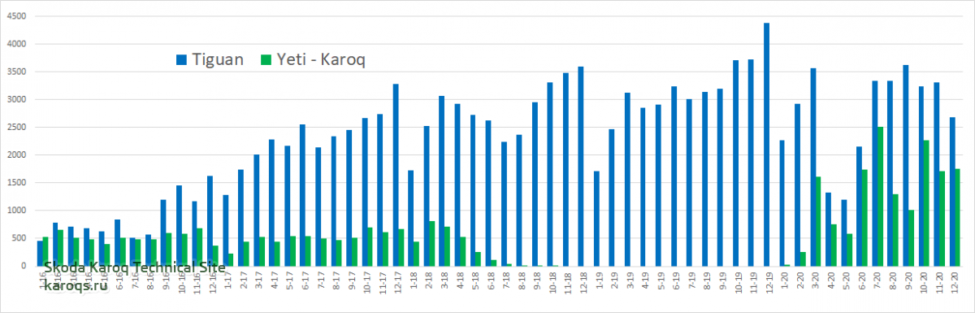Click the 1000 y-axis value

(15, 210)
